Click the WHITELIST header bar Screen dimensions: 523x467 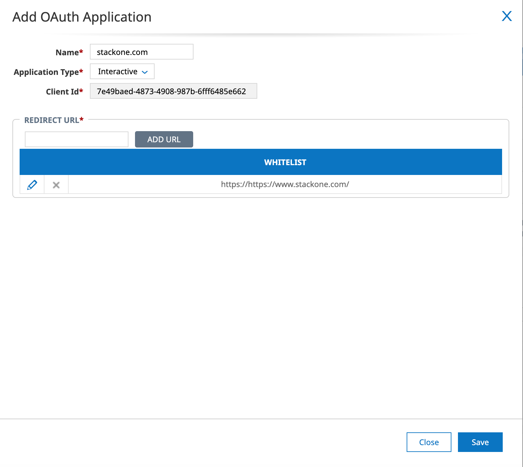click(285, 162)
